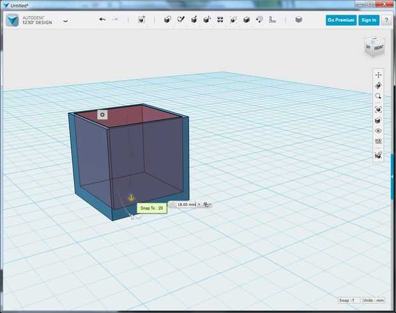Expand the blue side panel handle
The width and height of the screenshot is (396, 313).
393,177
